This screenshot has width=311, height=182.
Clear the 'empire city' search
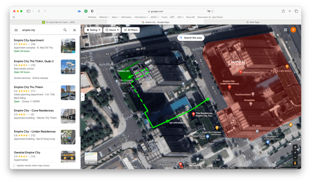(x=75, y=30)
